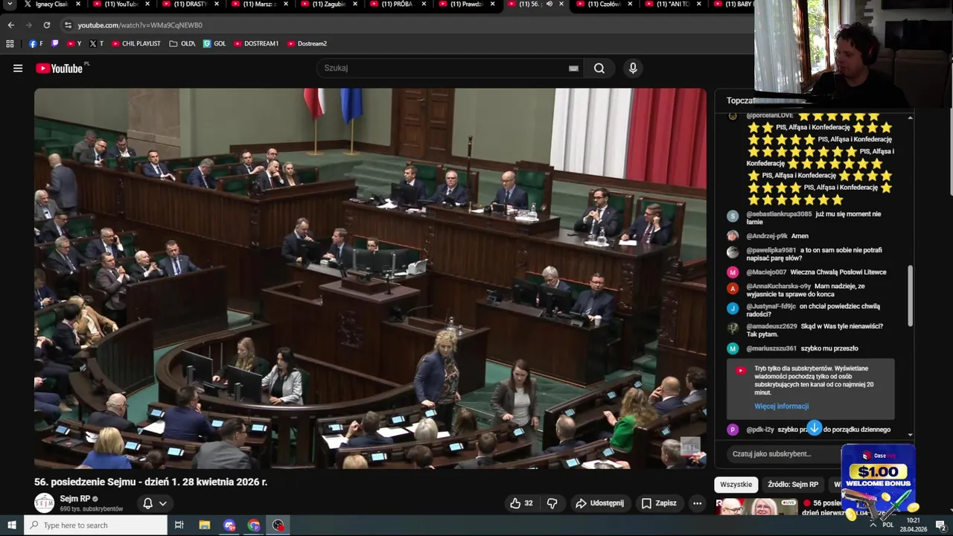Select the Źródło: Sejm RP chip
Screen dimensions: 953x536
793,485
